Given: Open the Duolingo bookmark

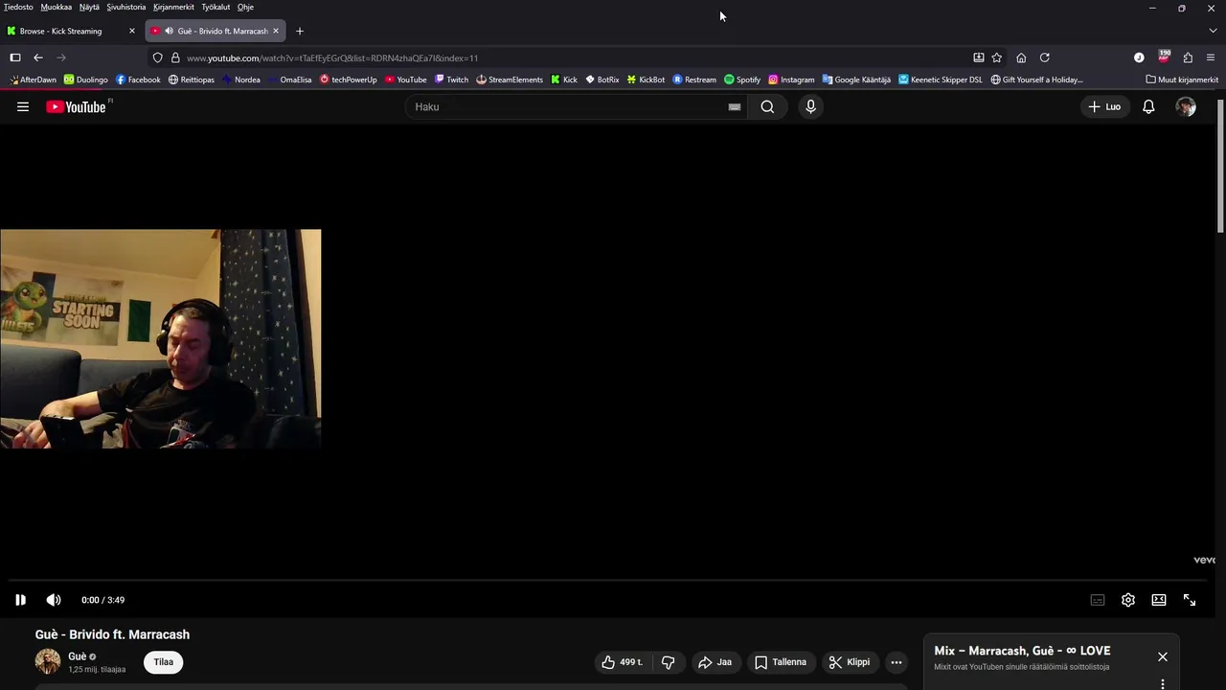Looking at the screenshot, I should pyautogui.click(x=86, y=80).
